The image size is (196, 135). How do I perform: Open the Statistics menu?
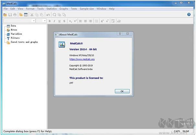pos(52,9)
